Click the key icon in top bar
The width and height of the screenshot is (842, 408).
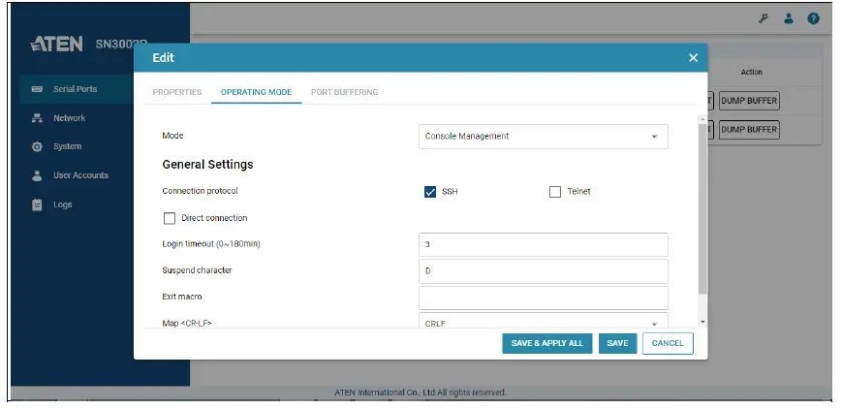764,18
